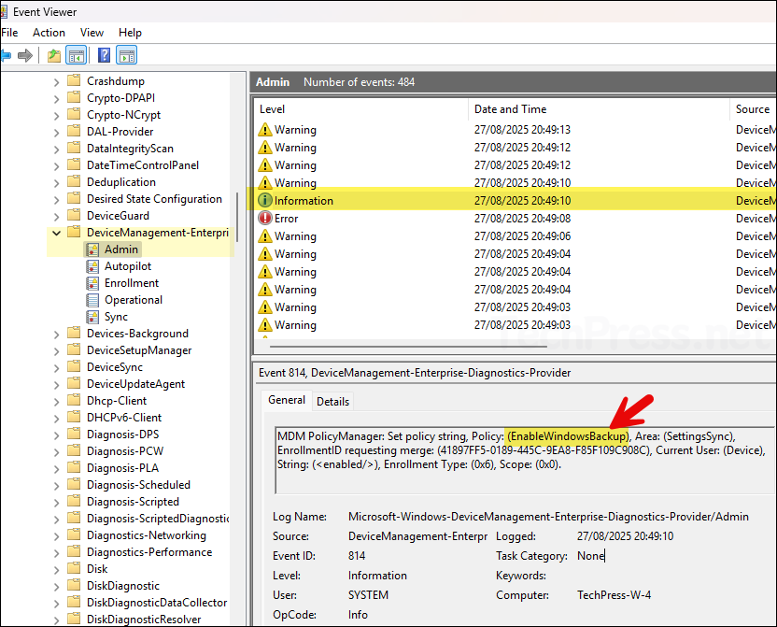Toggle Show/Hide Console Tree icon
Viewport: 777px width, 627px height.
click(x=77, y=55)
